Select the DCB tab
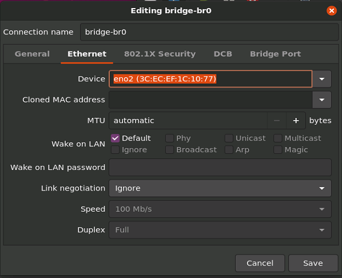 [222, 54]
